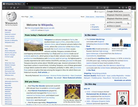Open the Science portal link
This screenshot has width=138, height=107.
[108, 29]
